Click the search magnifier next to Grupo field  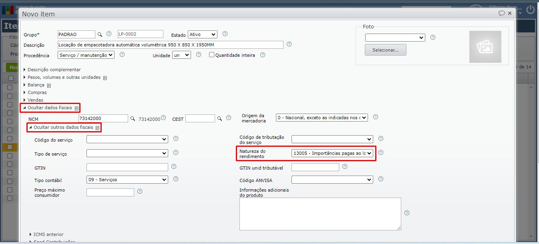click(x=101, y=34)
